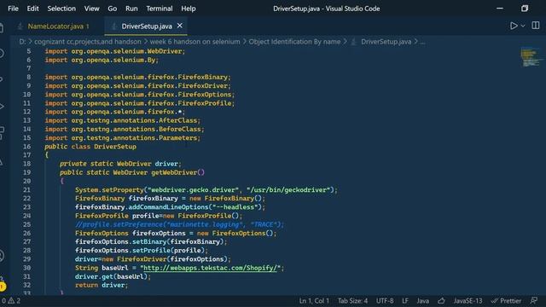Image resolution: width=546 pixels, height=307 pixels.
Task: Open the tekstac Shopify URL link
Action: (211, 268)
